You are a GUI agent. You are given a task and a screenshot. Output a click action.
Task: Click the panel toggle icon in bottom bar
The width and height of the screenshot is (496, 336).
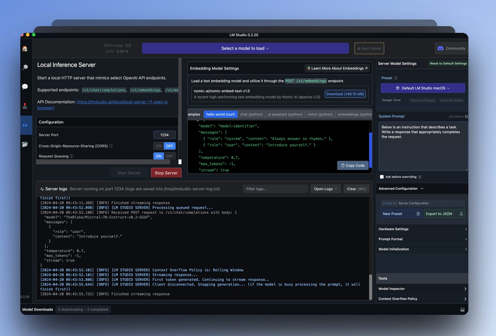coord(462,310)
